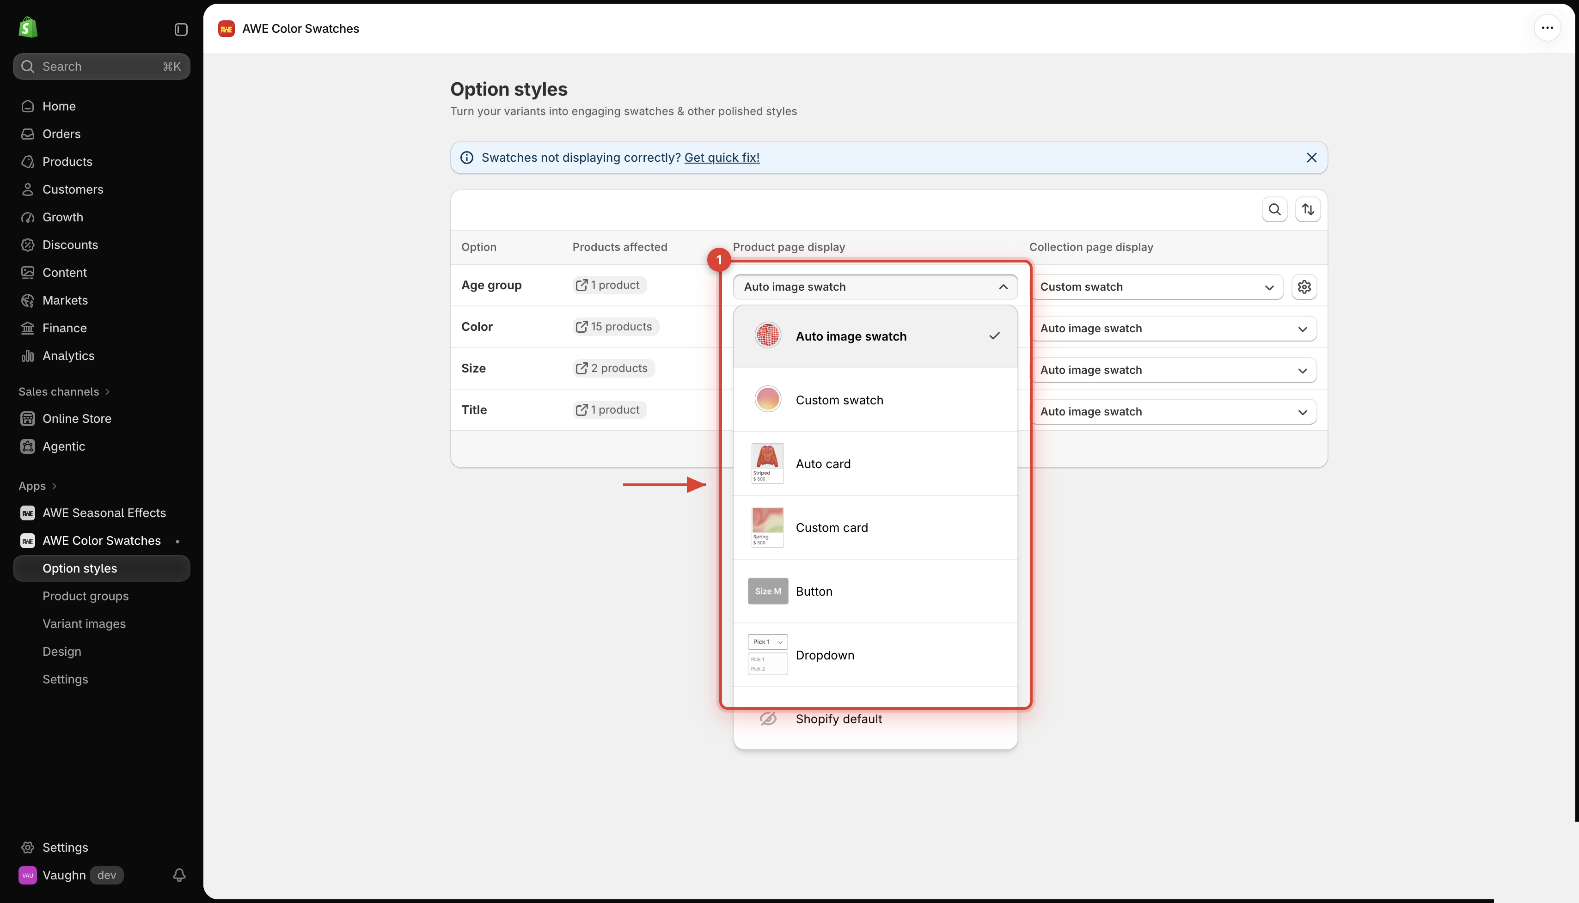This screenshot has height=903, width=1579.
Task: Collapse Age group product page dropdown
Action: (875, 287)
